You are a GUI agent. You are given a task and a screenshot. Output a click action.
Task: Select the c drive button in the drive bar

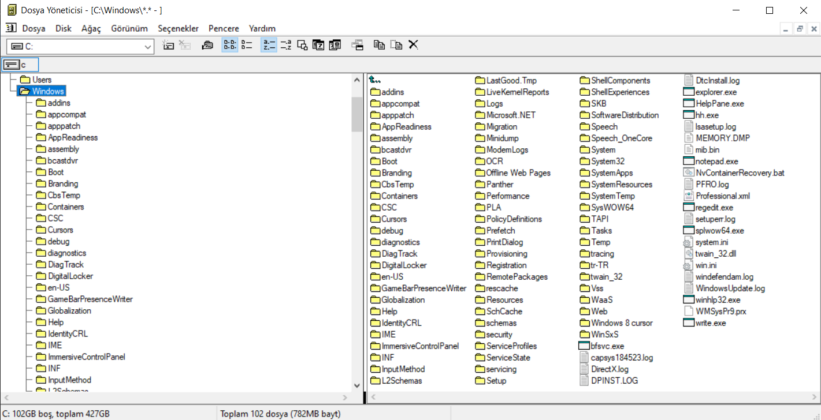click(x=20, y=65)
